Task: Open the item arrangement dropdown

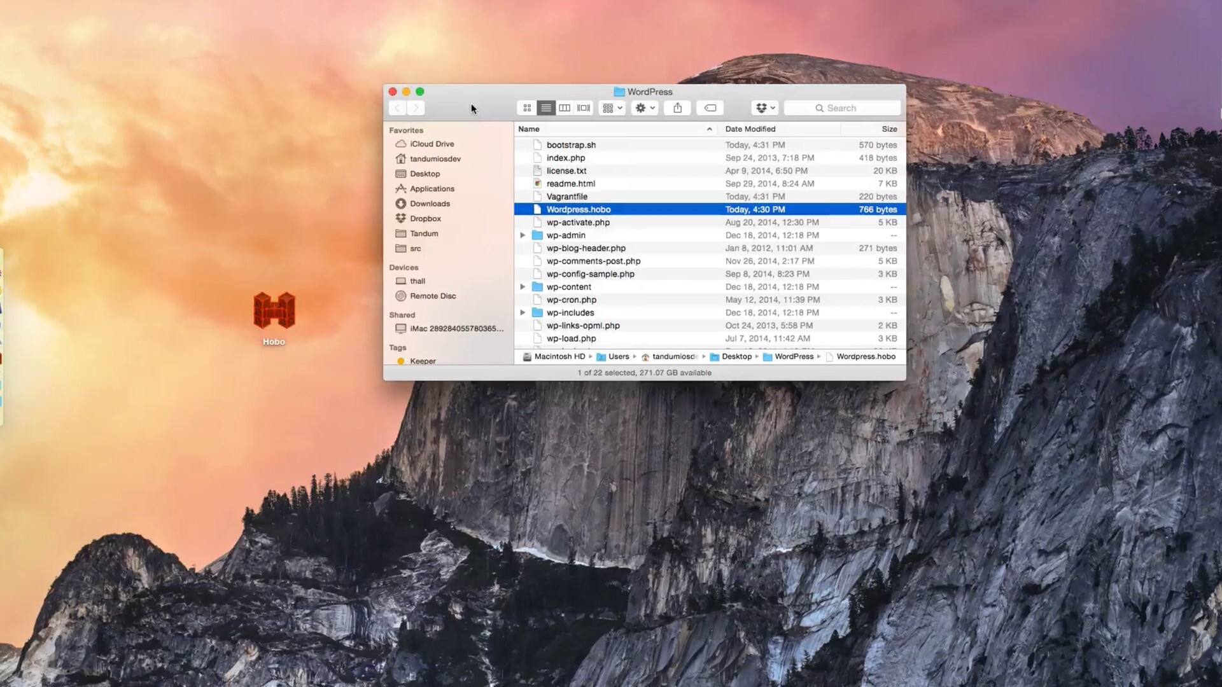Action: coord(612,108)
